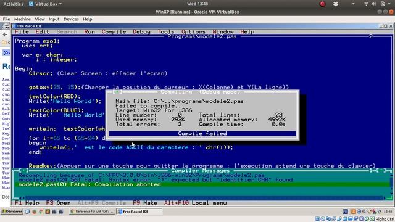Click the back arrow in the background browser
The image size is (395, 222).
[5, 35]
